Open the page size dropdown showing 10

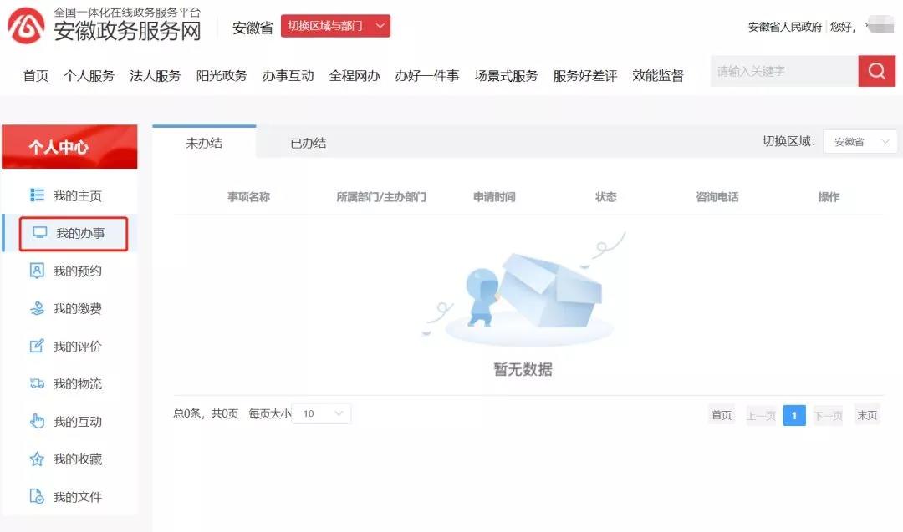click(x=322, y=413)
